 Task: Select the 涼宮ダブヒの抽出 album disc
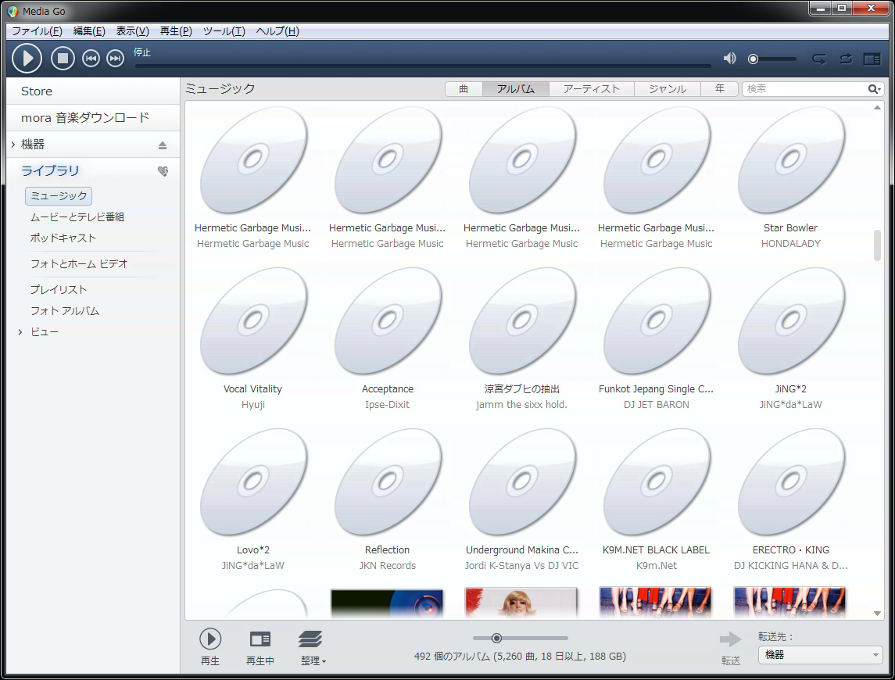521,322
